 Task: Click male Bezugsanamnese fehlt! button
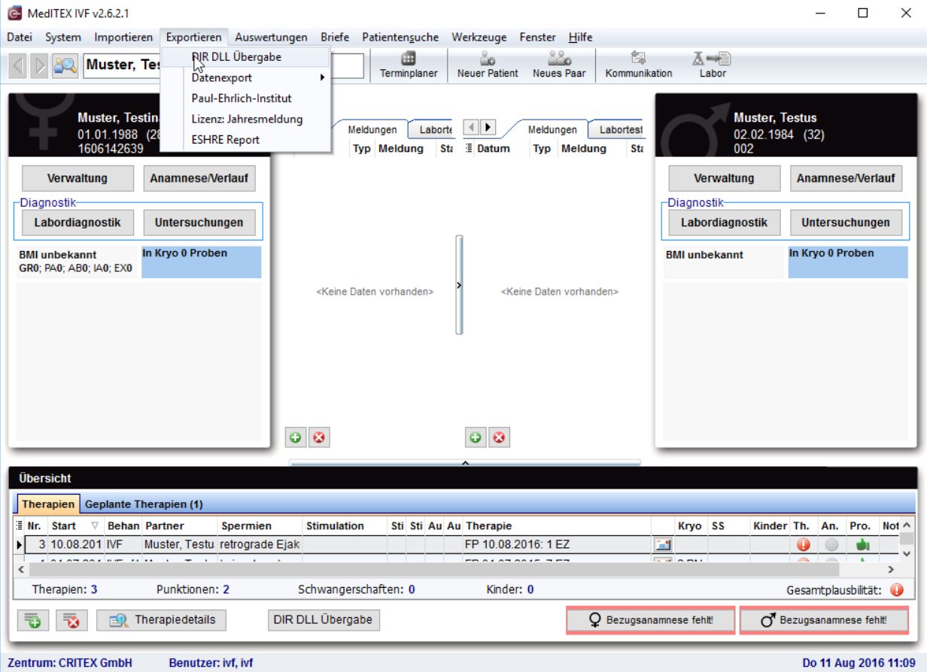click(x=824, y=620)
